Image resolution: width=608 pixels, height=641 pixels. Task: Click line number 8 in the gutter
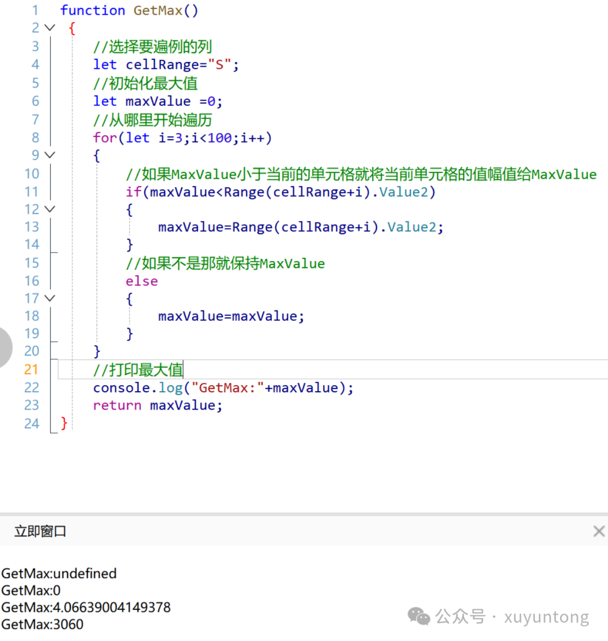[x=35, y=137]
